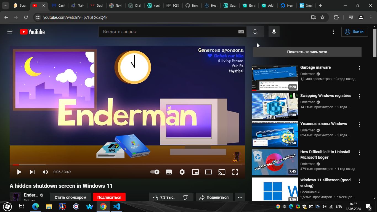The height and width of the screenshot is (212, 377).
Task: Seek along the video progress bar
Action: pyautogui.click(x=127, y=165)
